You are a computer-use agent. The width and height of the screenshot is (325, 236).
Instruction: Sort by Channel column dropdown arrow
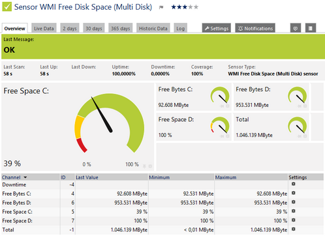[25, 177]
